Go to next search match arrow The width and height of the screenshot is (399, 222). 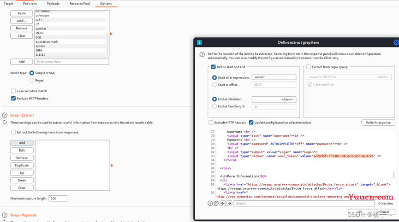(229, 203)
